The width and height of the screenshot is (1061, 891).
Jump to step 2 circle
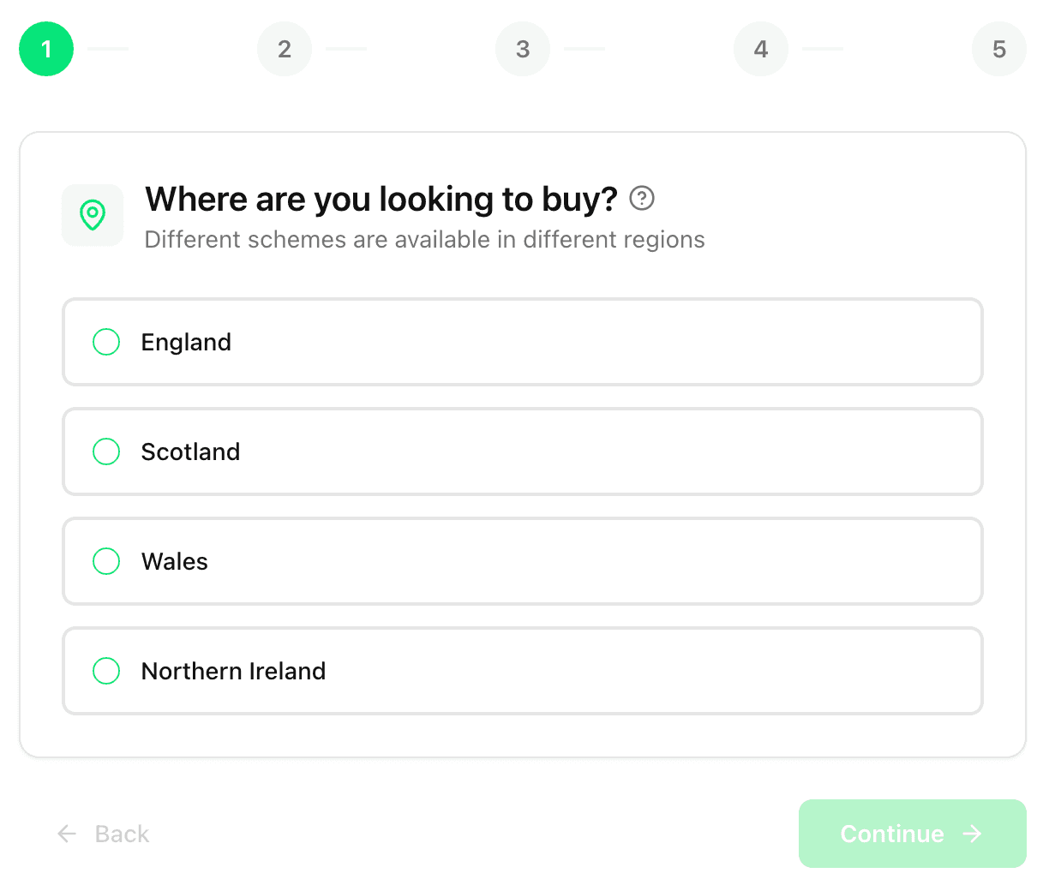coord(285,49)
